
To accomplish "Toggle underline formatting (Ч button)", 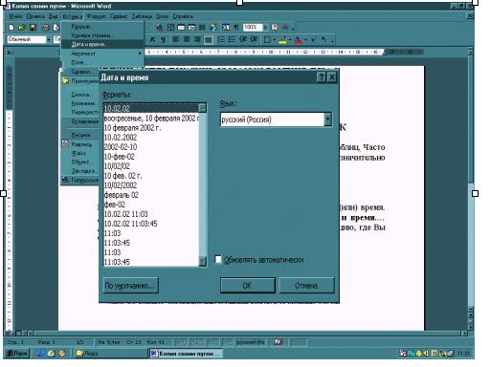I will [x=163, y=40].
